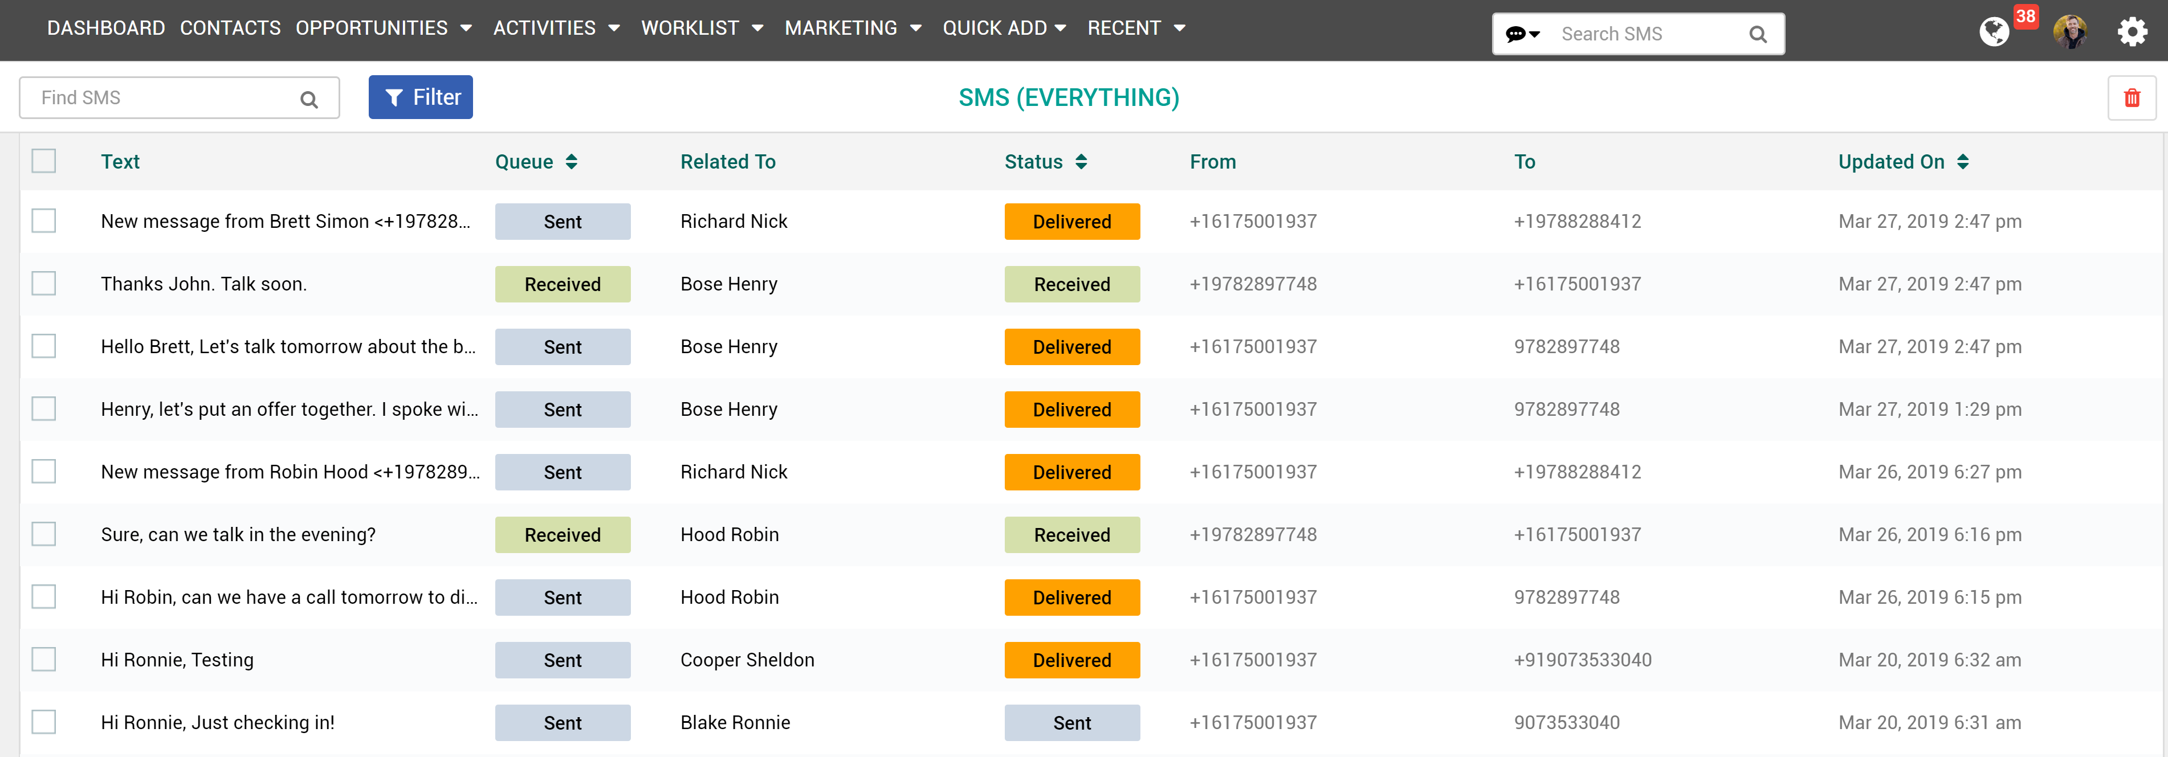Click the blue Filter button

coord(420,97)
